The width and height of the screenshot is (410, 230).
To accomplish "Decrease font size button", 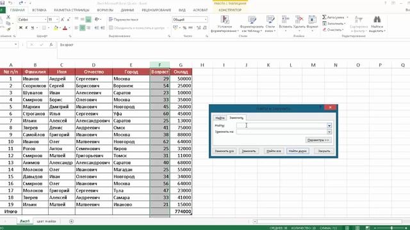I will pyautogui.click(x=69, y=20).
